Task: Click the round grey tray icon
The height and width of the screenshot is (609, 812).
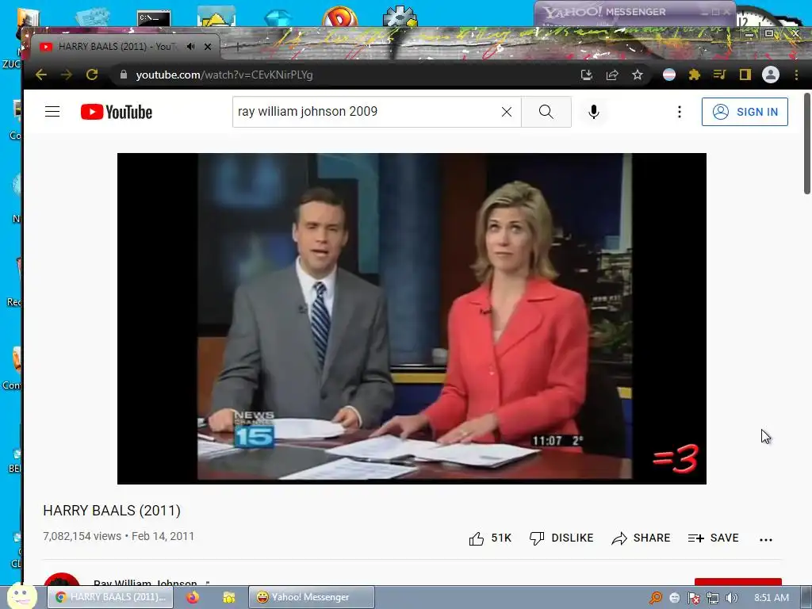Action: click(x=674, y=598)
